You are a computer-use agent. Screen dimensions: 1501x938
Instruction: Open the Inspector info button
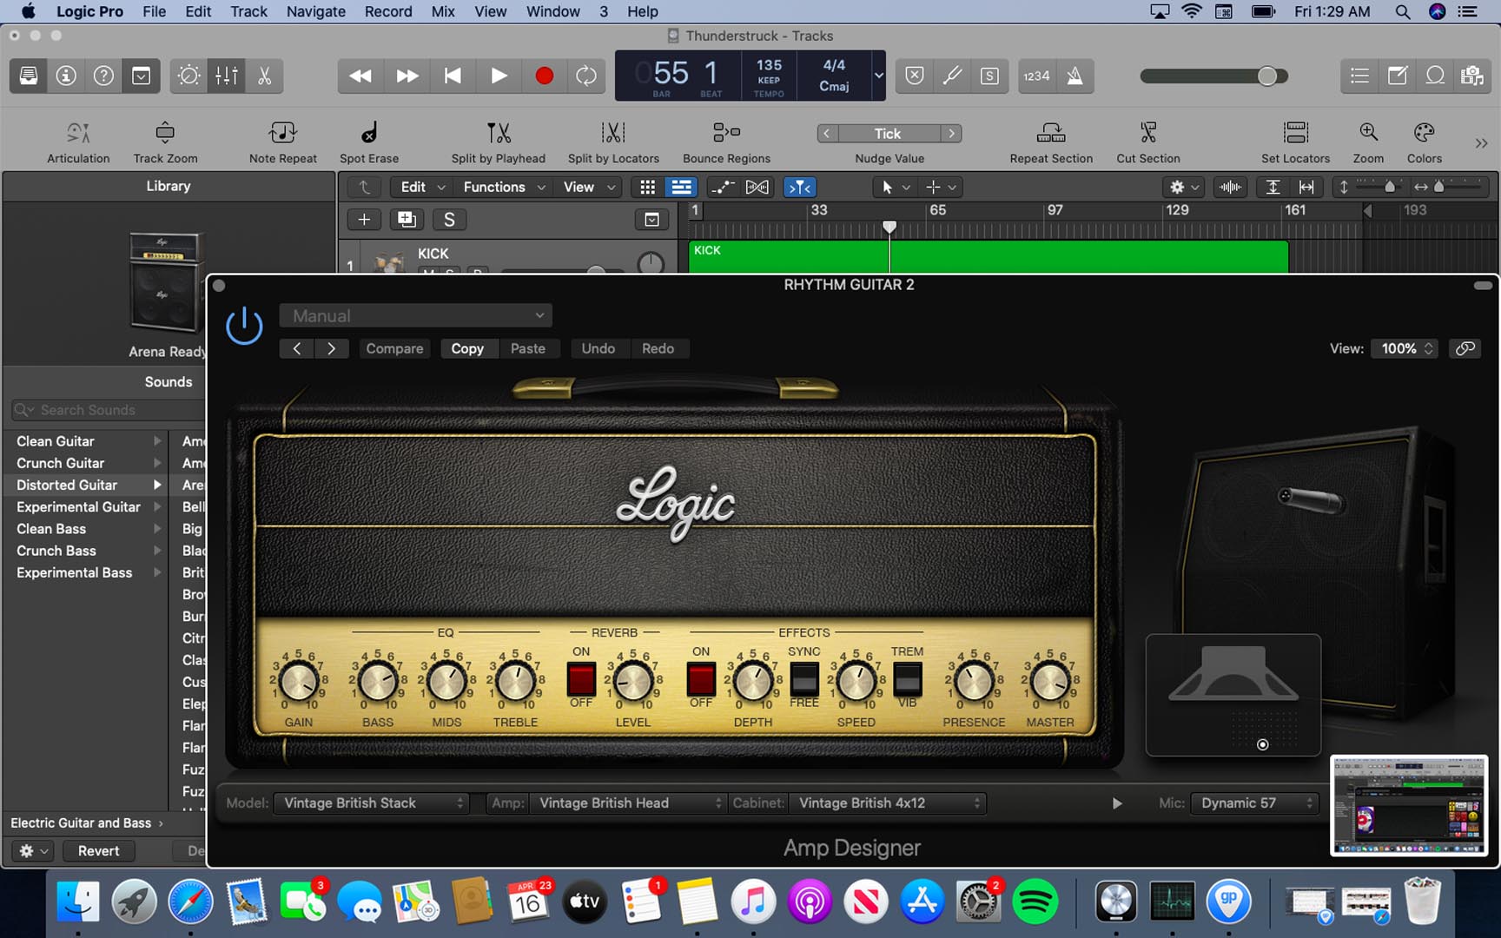click(x=66, y=76)
